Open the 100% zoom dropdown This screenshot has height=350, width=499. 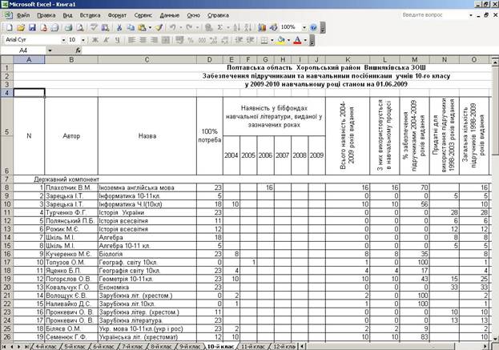click(304, 28)
